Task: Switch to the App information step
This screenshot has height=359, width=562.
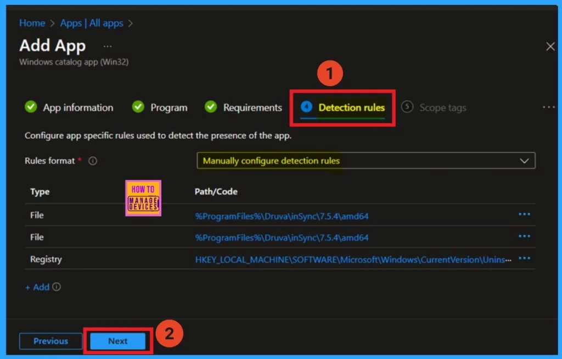Action: click(x=69, y=107)
